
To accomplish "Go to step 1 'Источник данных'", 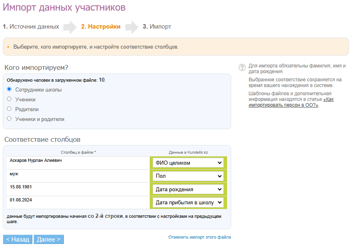I will click(x=31, y=27).
